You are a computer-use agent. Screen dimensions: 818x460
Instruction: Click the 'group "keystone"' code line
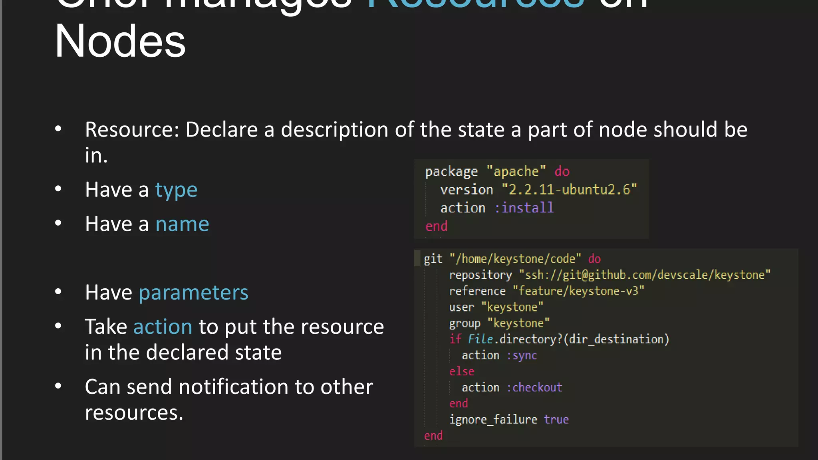click(499, 323)
